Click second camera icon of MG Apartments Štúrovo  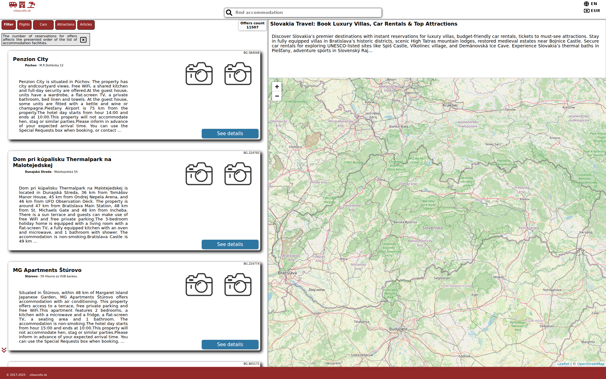[238, 285]
